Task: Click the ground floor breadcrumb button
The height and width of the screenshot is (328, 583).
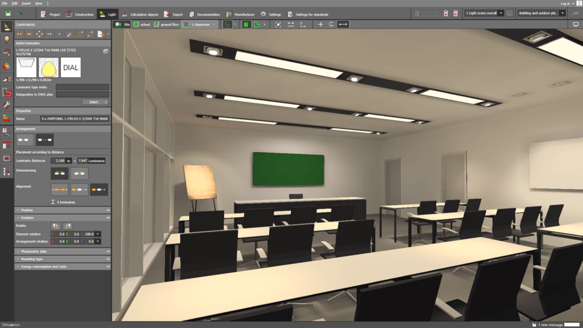Action: [166, 25]
